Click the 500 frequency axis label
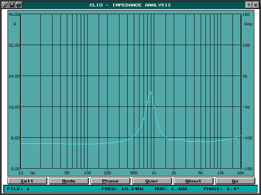Screen dimensions: 261x195 click(x=134, y=173)
